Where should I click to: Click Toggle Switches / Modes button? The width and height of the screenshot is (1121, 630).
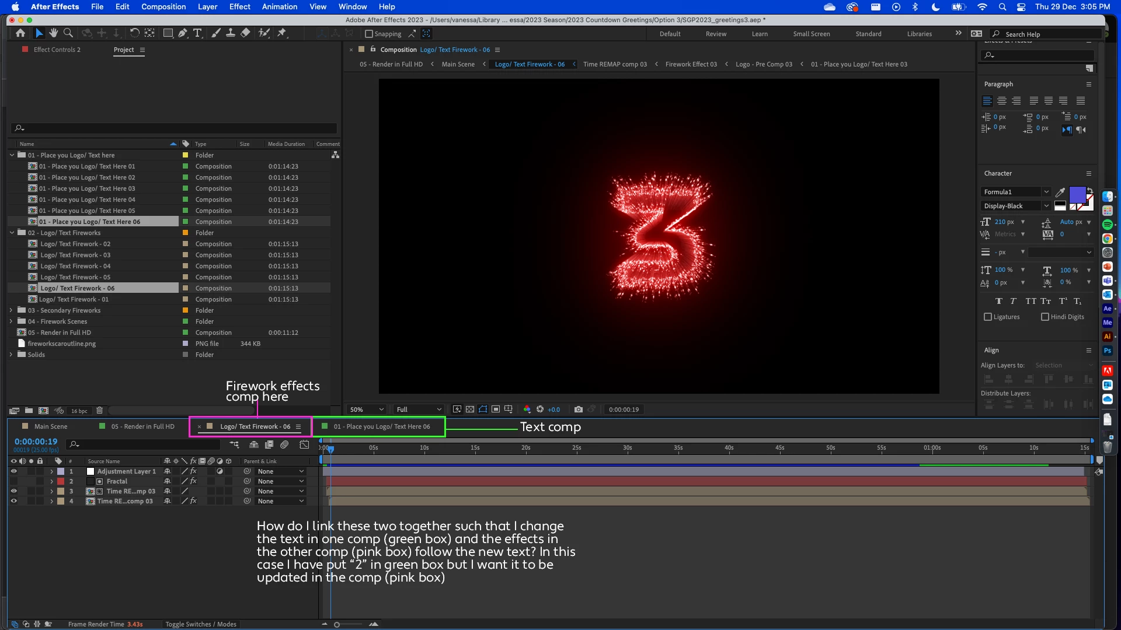[x=200, y=624]
